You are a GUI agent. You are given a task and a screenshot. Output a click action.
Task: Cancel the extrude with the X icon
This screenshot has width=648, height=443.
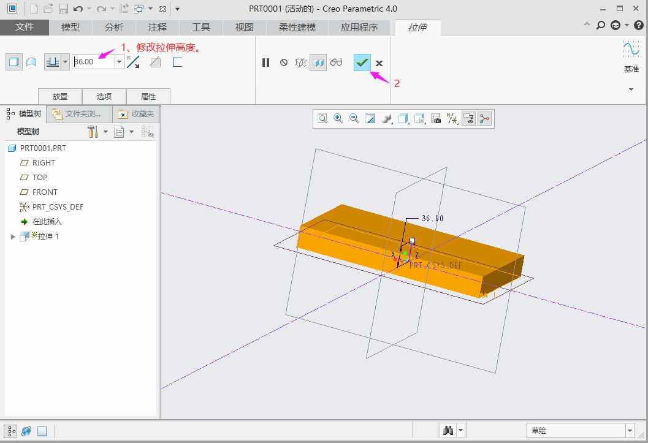click(x=379, y=63)
